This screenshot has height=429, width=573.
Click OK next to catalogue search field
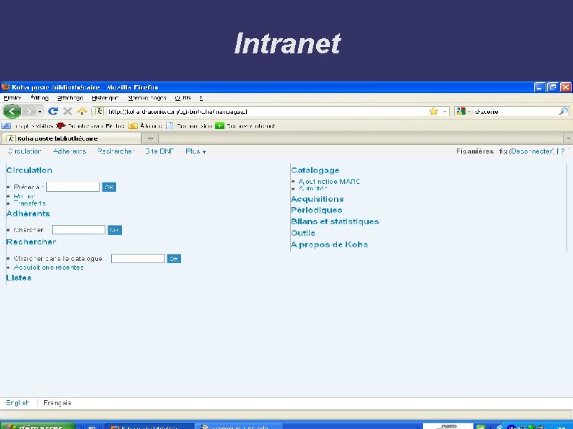(174, 259)
